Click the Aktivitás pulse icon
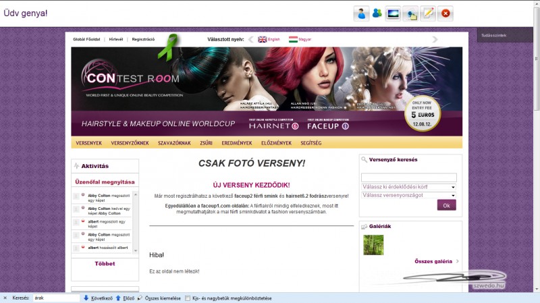The image size is (540, 303). (76, 166)
